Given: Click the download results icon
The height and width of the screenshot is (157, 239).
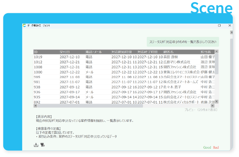Looking at the screenshot, I should point(36,145).
